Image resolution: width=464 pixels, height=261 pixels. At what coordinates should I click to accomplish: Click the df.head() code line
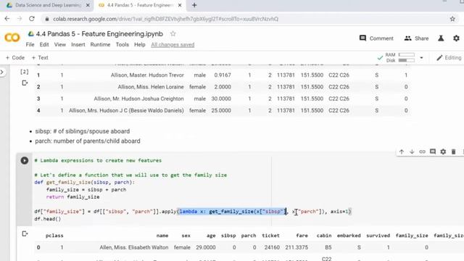pyautogui.click(x=48, y=219)
